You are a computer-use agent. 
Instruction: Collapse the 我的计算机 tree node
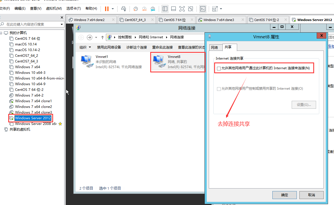pyautogui.click(x=1, y=33)
